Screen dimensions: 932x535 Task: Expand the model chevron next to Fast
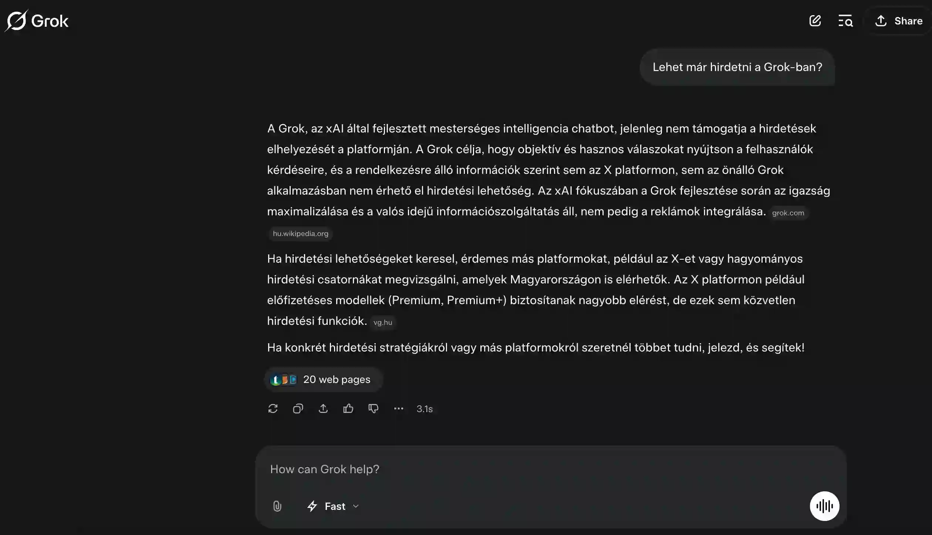coord(356,506)
